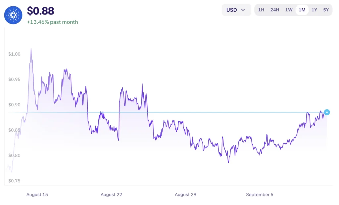Select the blue current price marker dot
The width and height of the screenshot is (339, 205).
pos(327,112)
